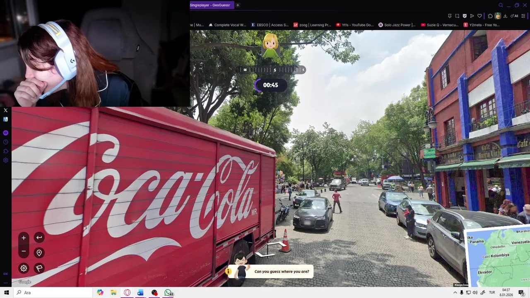Screen dimensions: 530x298
Task: Open Windows Start menu
Action: pos(6,293)
